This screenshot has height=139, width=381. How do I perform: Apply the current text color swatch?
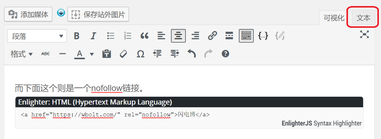pos(79,54)
